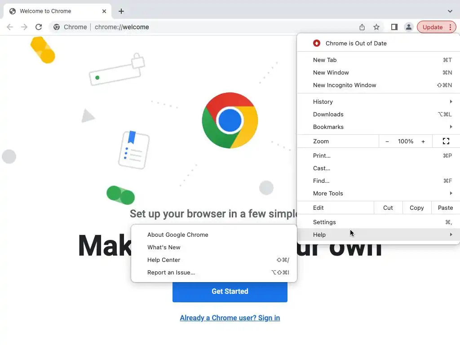Select Find... in the menu
Viewport: 460px width, 345px height.
click(378, 181)
